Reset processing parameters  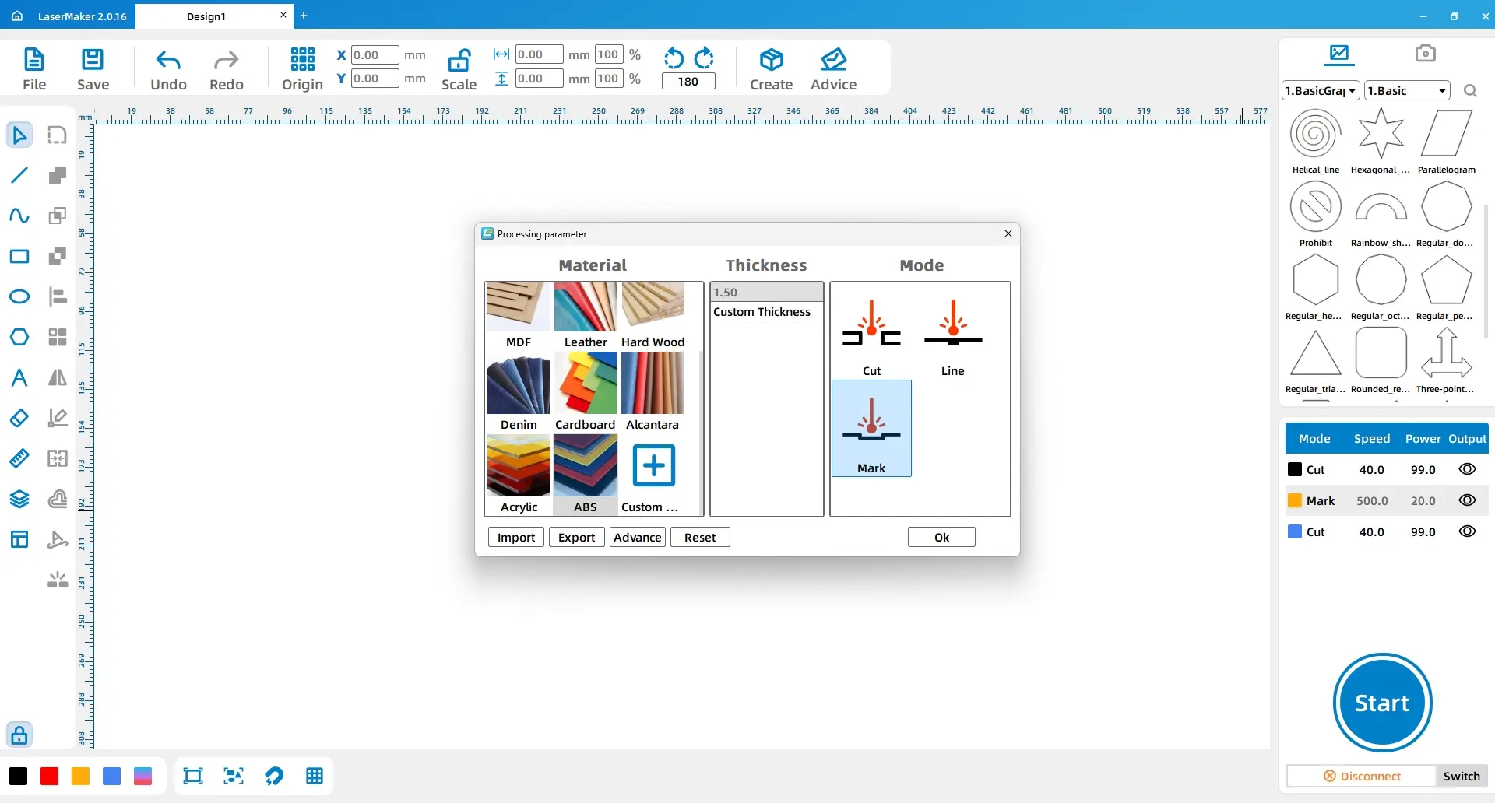(x=700, y=537)
